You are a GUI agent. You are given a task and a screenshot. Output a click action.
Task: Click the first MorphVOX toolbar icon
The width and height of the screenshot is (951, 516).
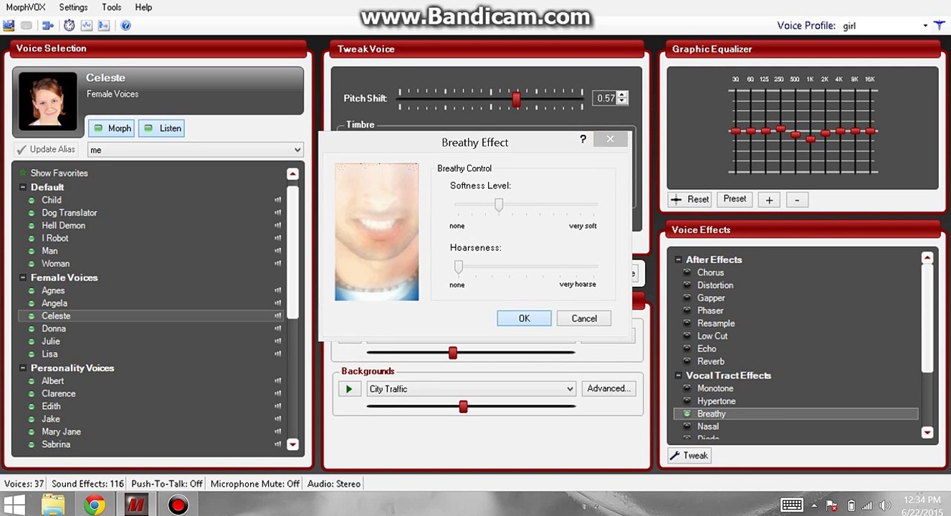point(9,25)
